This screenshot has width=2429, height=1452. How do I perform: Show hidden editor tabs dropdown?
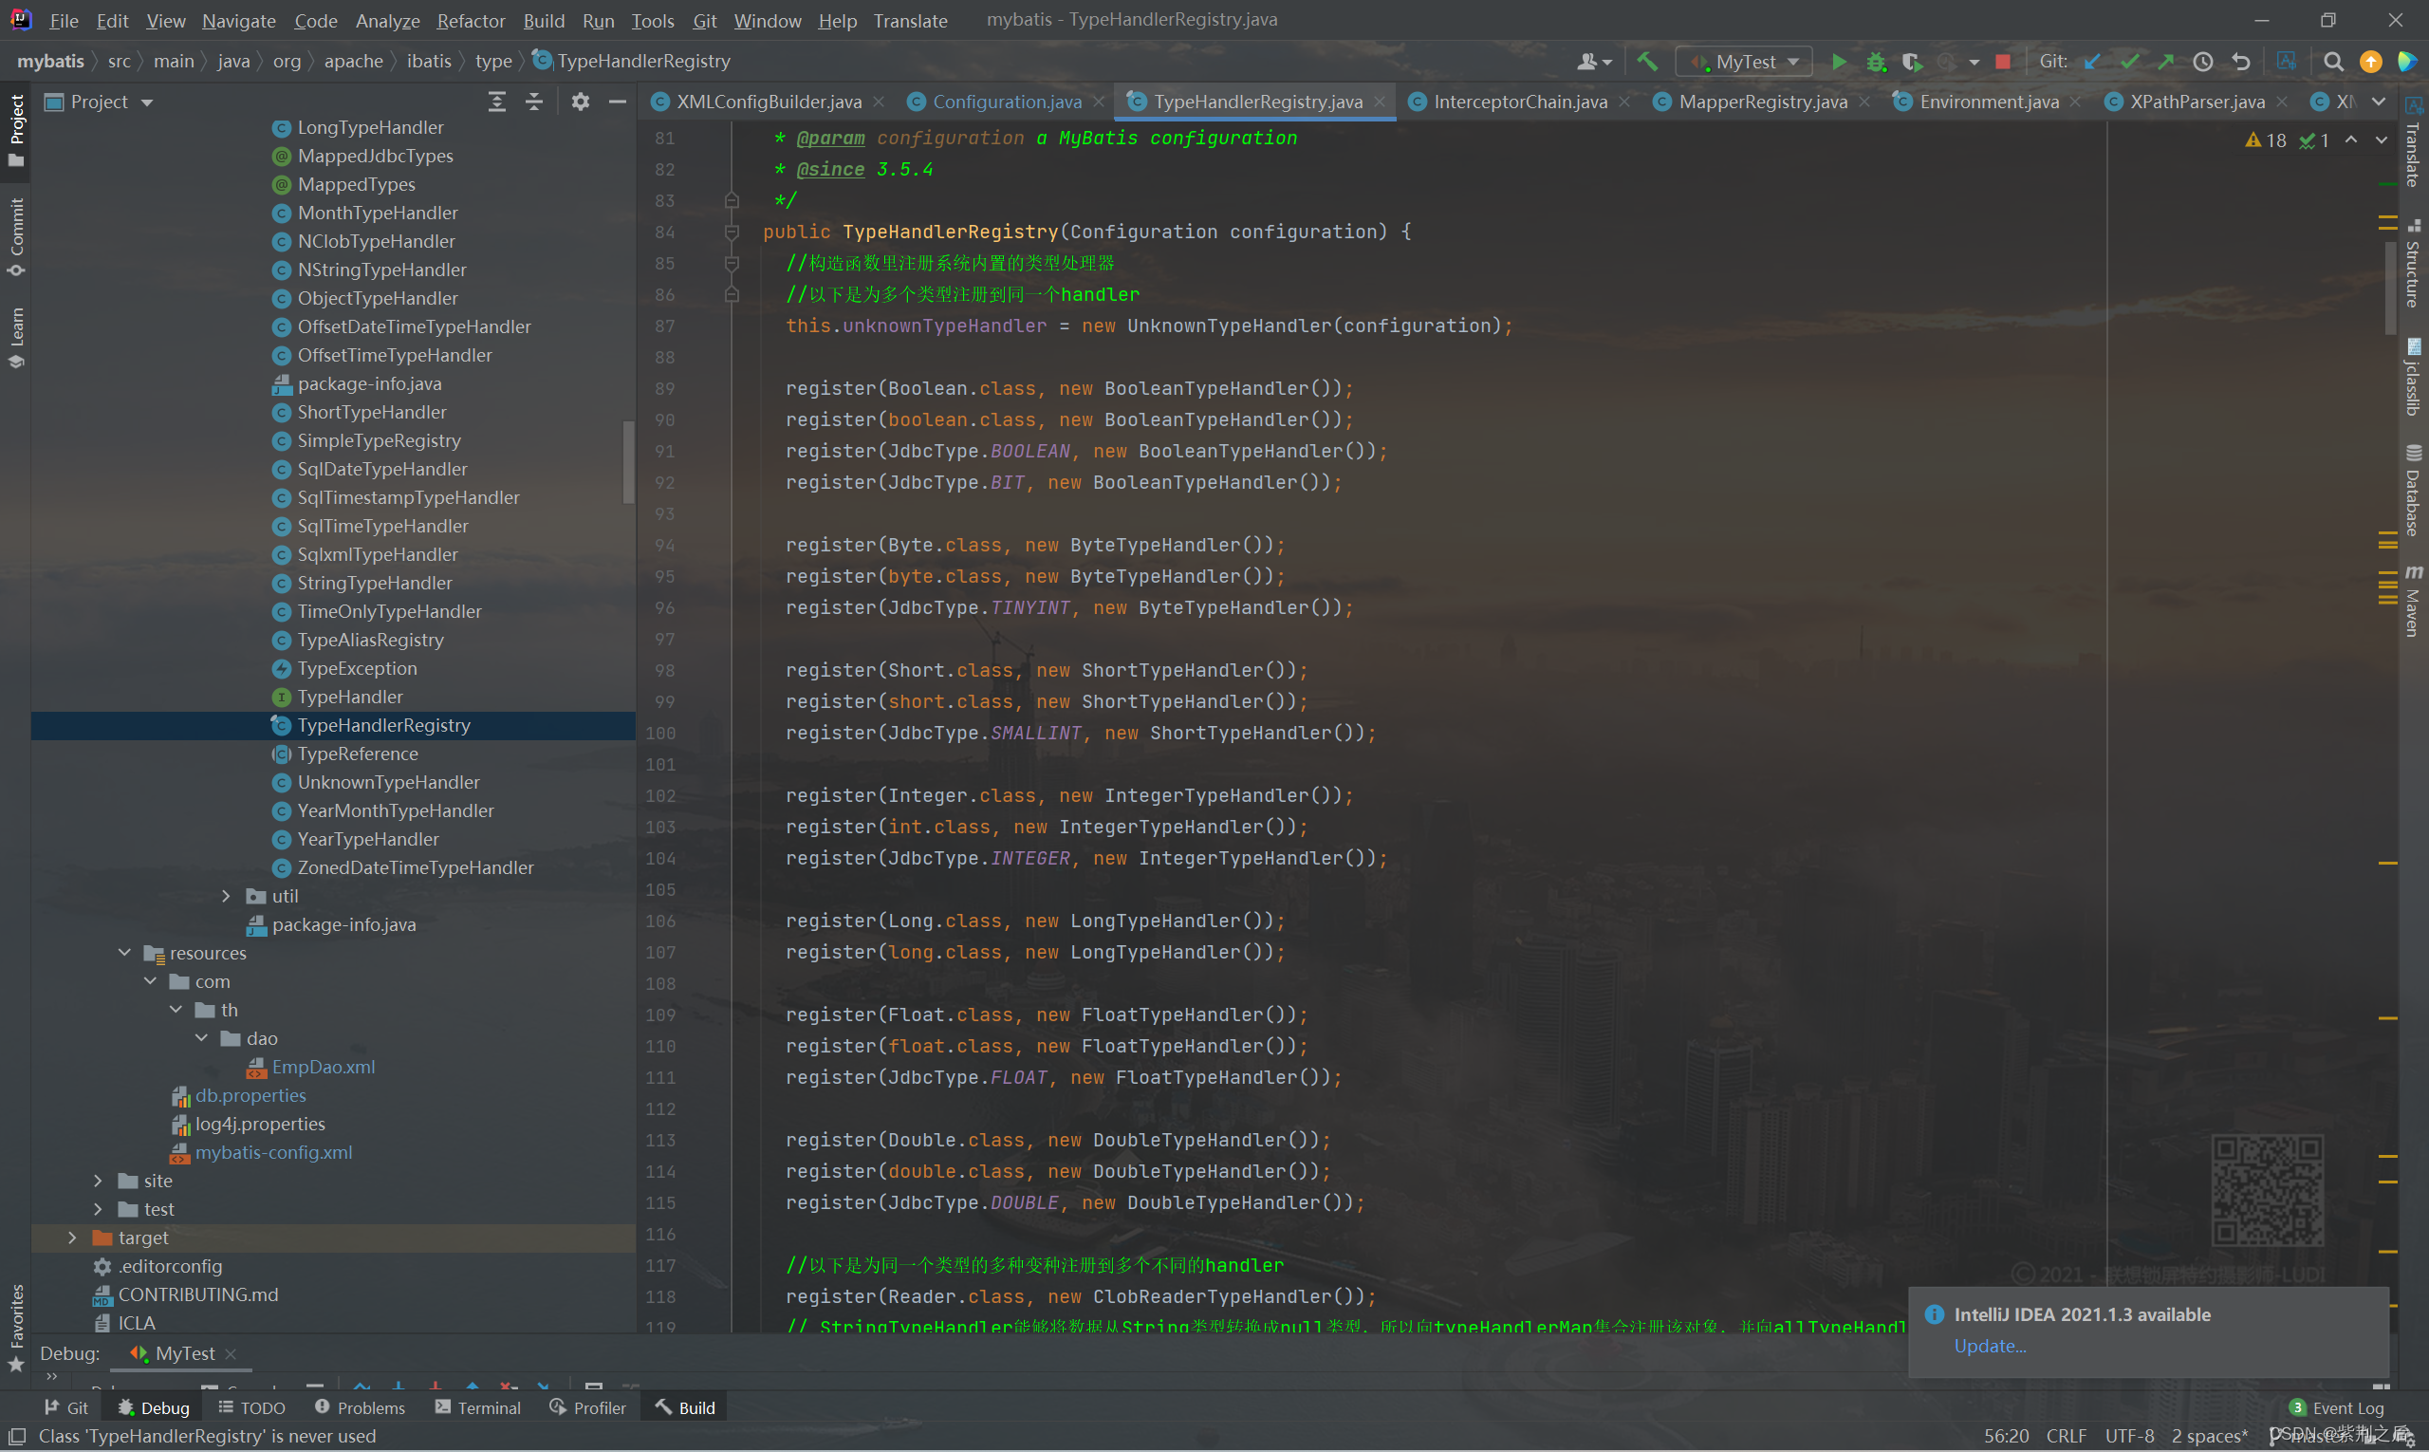(2379, 102)
